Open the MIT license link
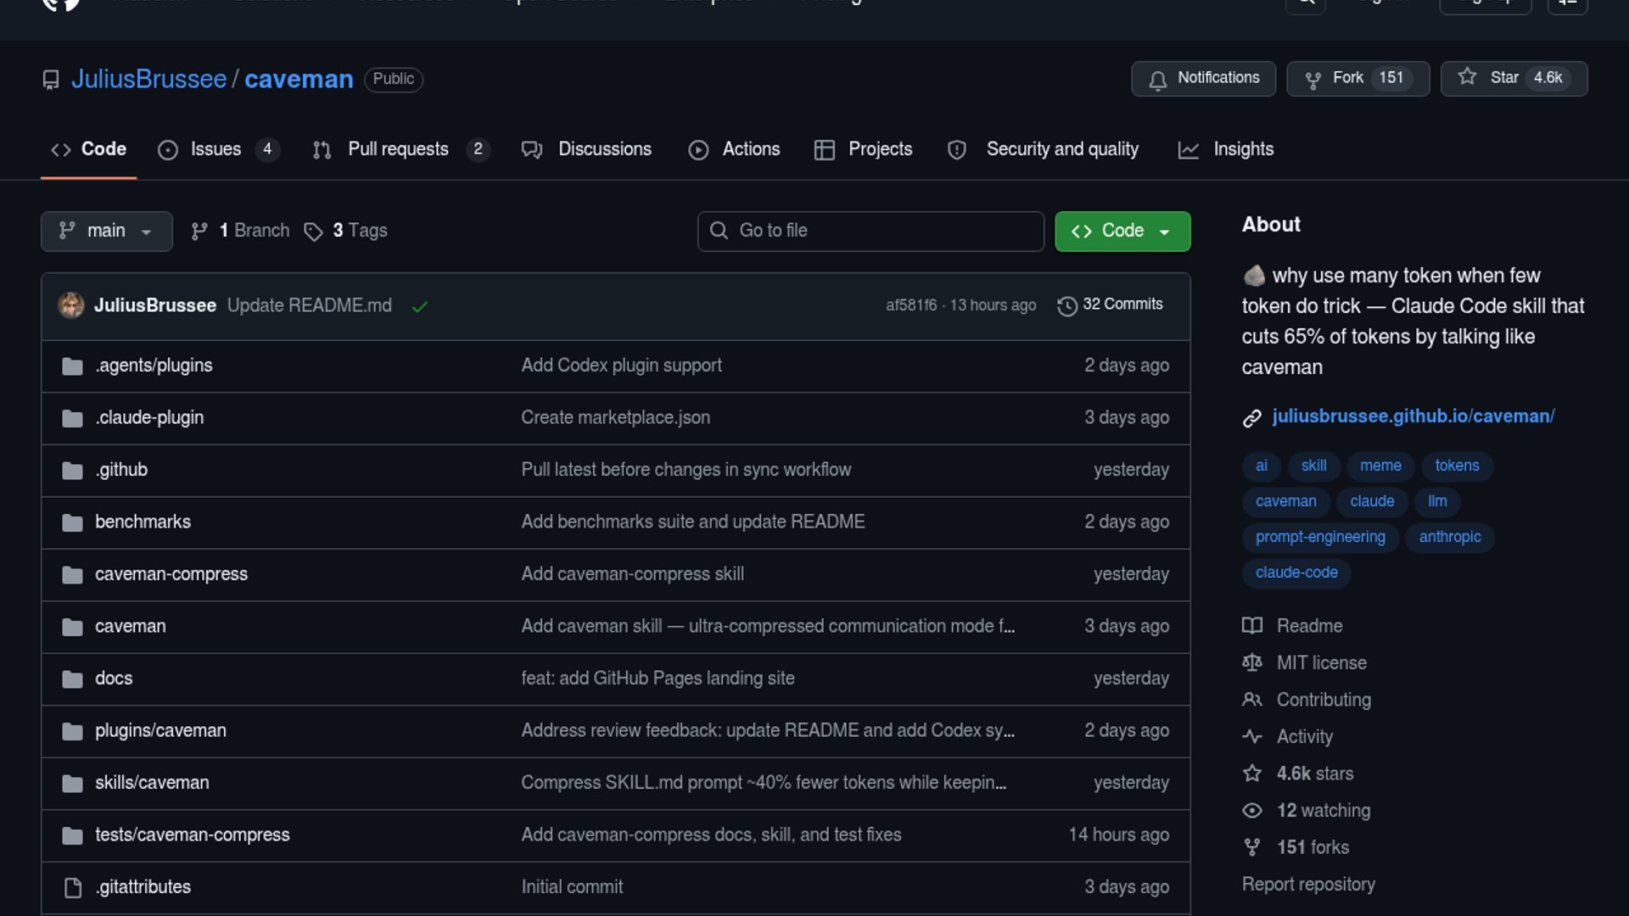The height and width of the screenshot is (916, 1629). click(x=1321, y=662)
